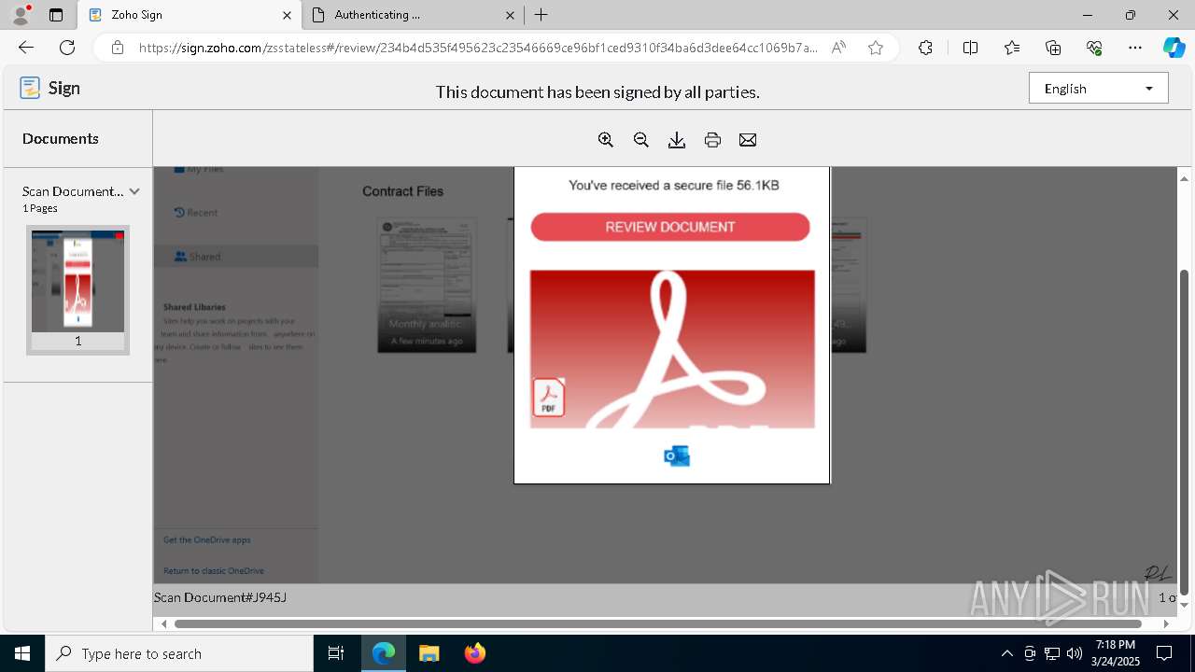Click the vertical document scrollbar

coord(1185,430)
